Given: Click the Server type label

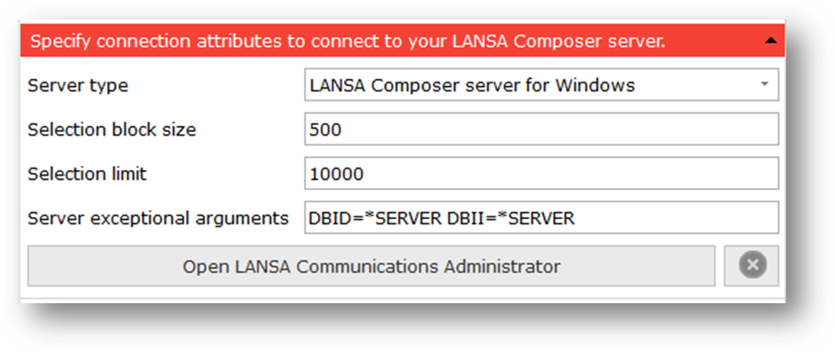Looking at the screenshot, I should (x=78, y=85).
